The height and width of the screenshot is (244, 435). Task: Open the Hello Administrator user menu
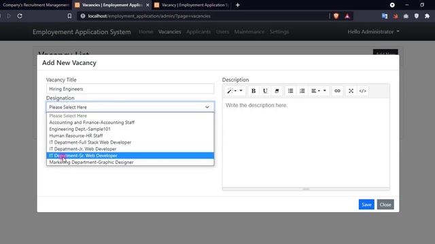click(x=373, y=32)
